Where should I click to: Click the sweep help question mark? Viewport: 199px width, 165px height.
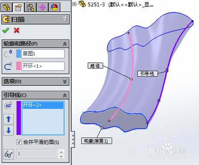coord(65,19)
